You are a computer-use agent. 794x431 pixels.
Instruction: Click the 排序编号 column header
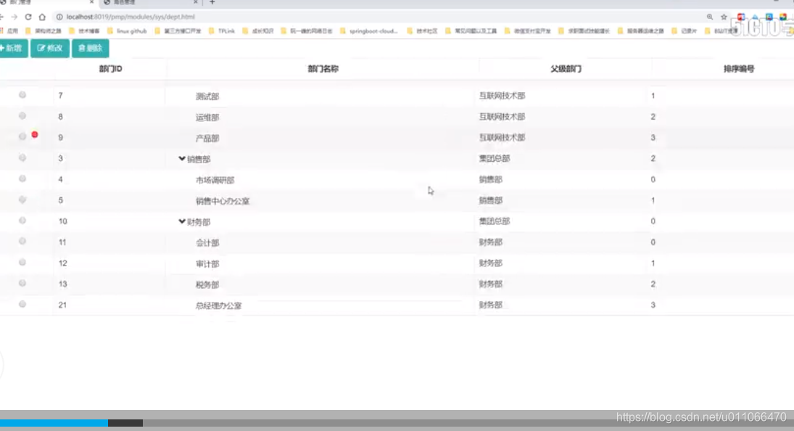(739, 69)
